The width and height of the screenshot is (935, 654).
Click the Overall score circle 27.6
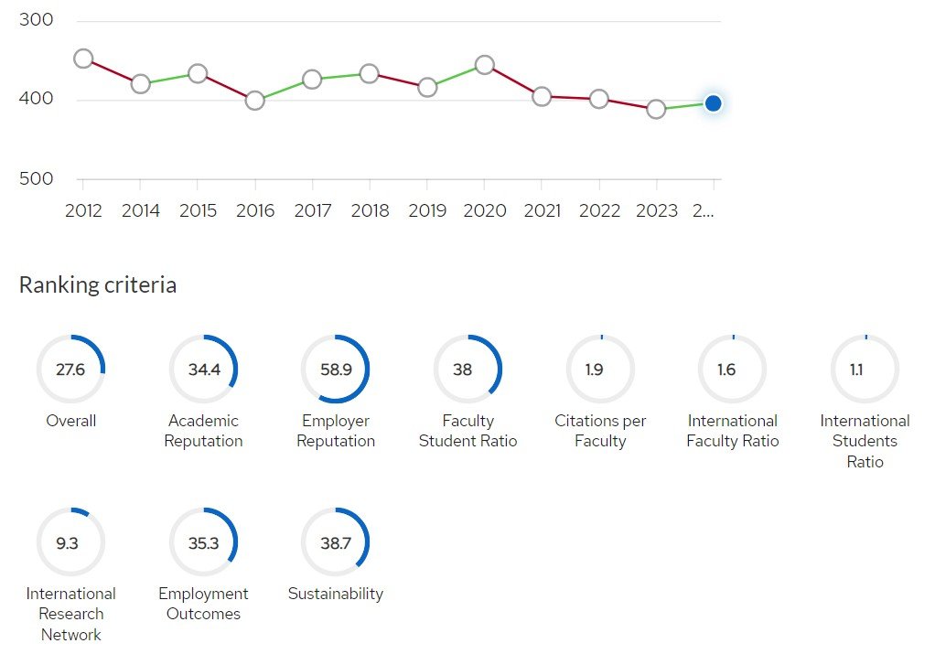pyautogui.click(x=70, y=370)
